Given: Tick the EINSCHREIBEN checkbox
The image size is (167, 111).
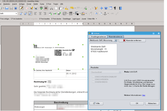Looking at the screenshot, I should coord(93,79).
